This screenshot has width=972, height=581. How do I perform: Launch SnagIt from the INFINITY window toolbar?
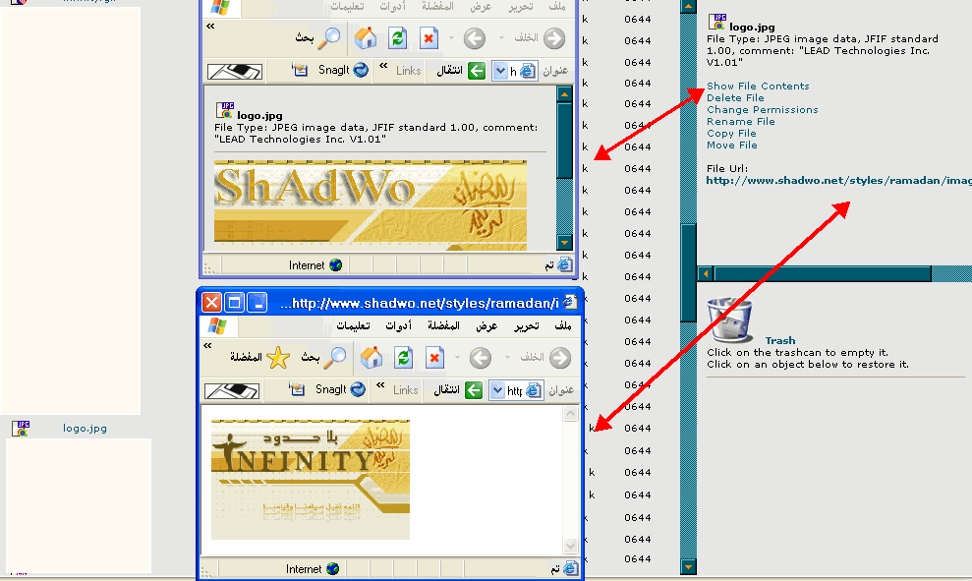tap(340, 389)
